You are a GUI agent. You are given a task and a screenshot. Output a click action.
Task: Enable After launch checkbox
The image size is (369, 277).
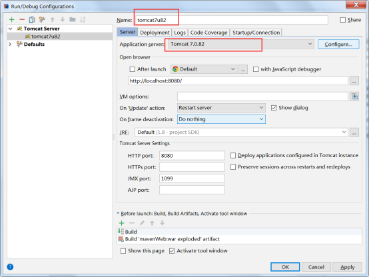(133, 69)
